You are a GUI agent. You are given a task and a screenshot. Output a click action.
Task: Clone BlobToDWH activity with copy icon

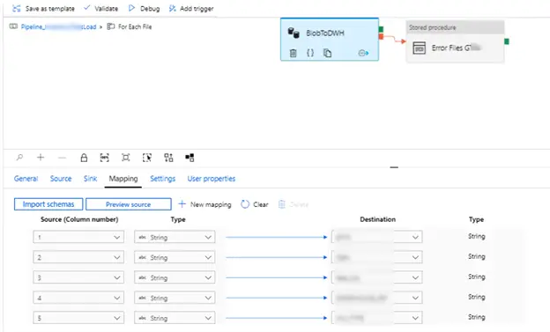pos(327,53)
